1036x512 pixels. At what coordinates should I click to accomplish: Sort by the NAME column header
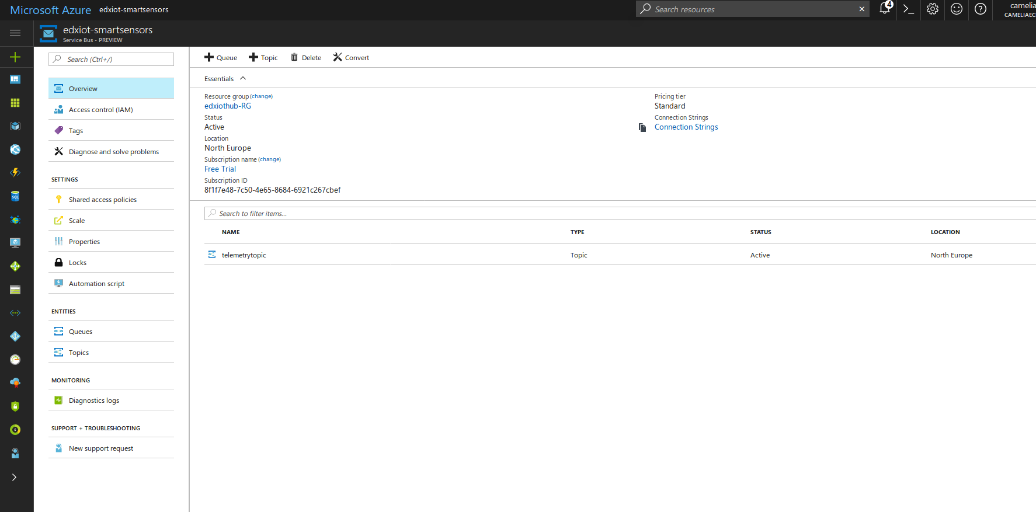231,232
